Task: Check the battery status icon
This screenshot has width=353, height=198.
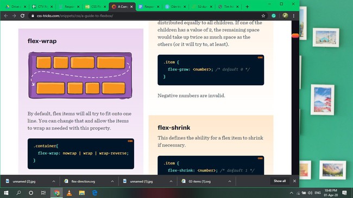Action: pos(304,193)
